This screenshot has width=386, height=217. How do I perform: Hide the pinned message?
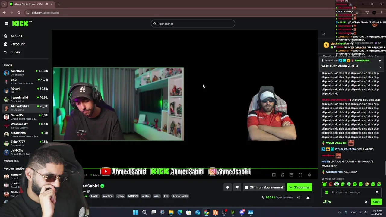point(380,61)
